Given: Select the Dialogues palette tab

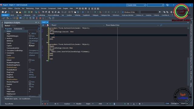Looking at the screenshot, I should click(95, 15).
